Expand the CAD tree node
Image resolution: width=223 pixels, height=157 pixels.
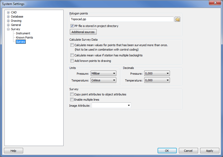(8, 12)
